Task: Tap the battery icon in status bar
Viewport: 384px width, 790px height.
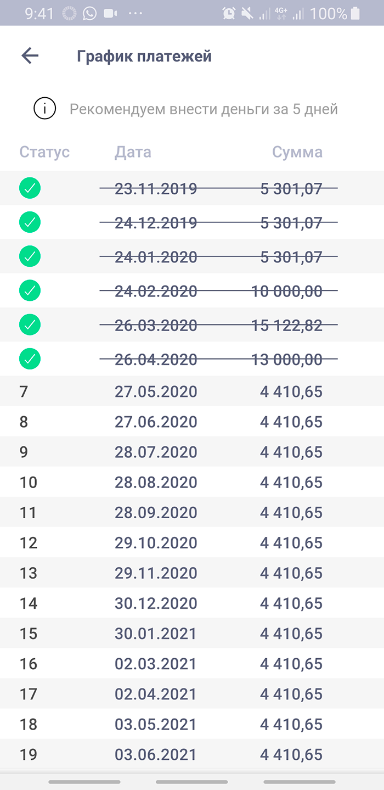Action: pos(356,13)
